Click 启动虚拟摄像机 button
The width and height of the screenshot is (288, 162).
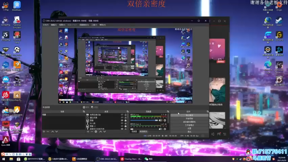189,122
